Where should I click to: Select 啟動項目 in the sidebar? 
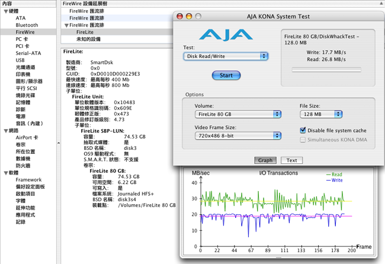pos(25,194)
